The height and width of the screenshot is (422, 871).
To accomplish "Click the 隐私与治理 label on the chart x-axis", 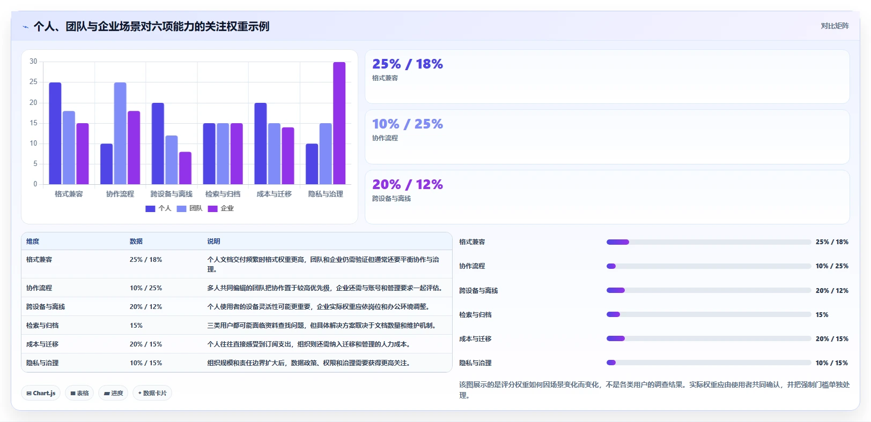I will [x=326, y=194].
